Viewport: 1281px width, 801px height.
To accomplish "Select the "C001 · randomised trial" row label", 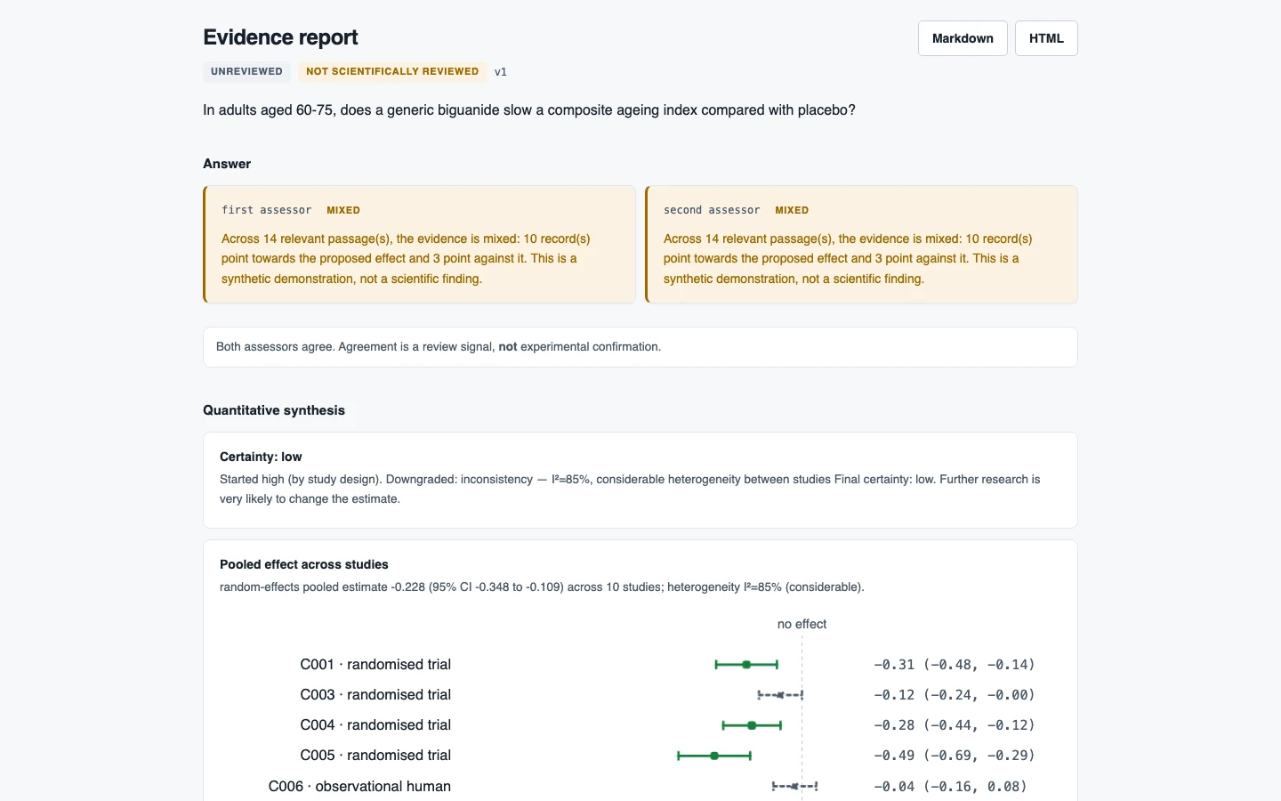I will [x=375, y=665].
